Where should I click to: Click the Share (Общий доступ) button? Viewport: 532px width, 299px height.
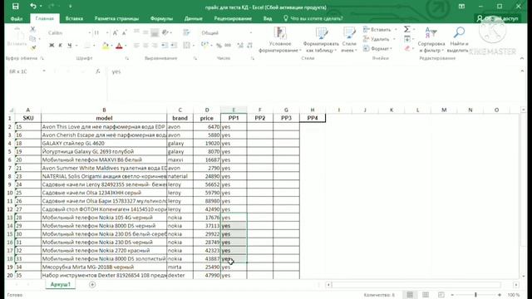pyautogui.click(x=497, y=18)
